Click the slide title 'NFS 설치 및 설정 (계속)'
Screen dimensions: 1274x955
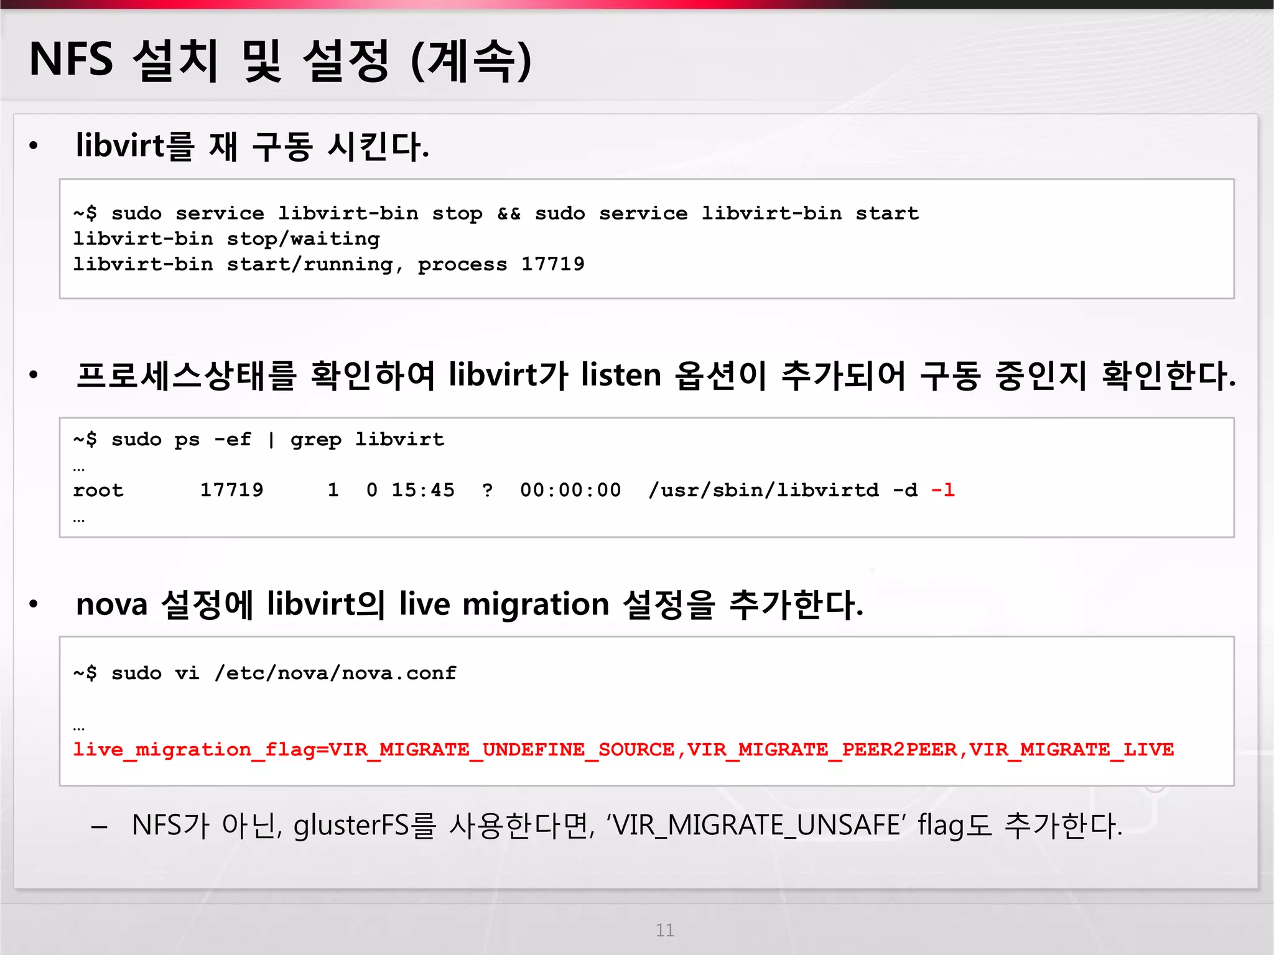281,60
